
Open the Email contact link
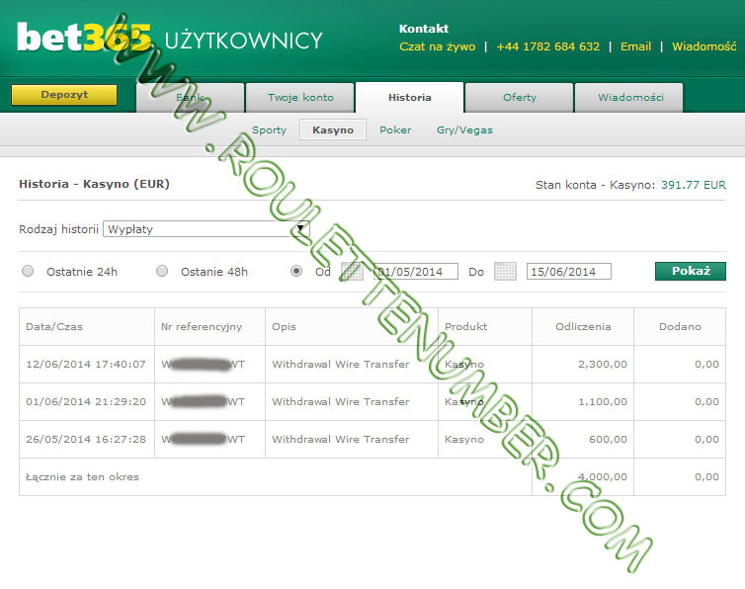coord(635,46)
